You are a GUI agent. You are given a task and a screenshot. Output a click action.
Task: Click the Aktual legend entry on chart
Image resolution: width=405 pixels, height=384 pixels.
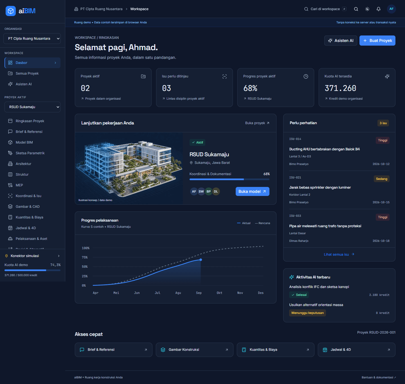[x=244, y=223]
